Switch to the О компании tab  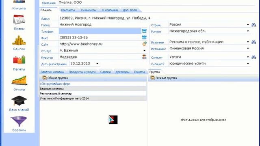tap(110, 10)
